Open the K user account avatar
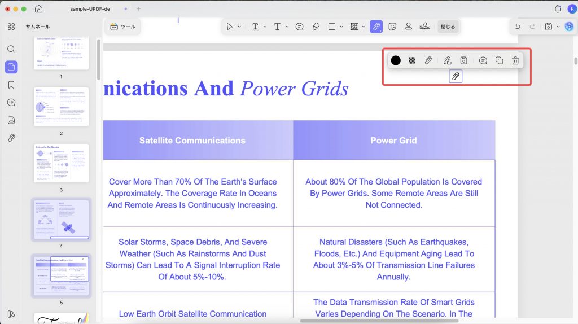This screenshot has height=324, width=578. click(572, 9)
